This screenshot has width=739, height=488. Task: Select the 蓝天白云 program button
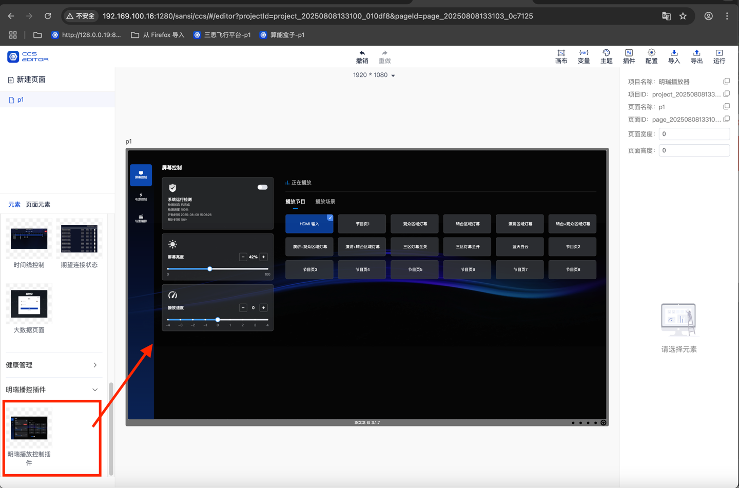520,246
